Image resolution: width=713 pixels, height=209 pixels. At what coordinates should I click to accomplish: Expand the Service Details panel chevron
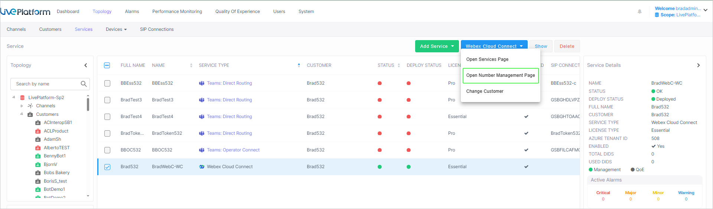point(699,65)
